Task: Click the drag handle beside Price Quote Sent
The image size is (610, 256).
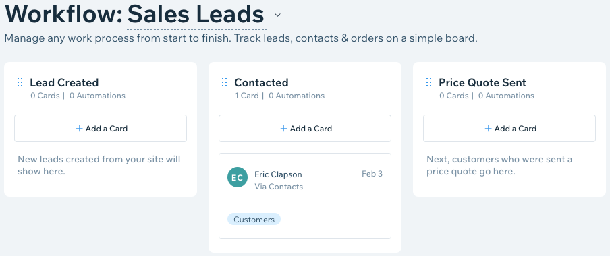Action: pyautogui.click(x=428, y=82)
